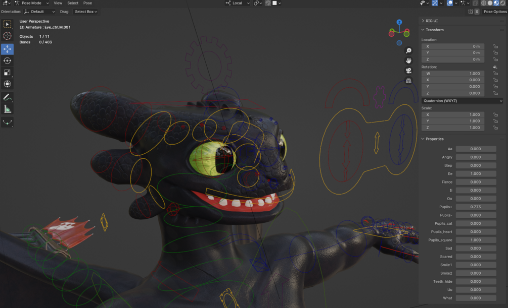
Task: Click the Z axis on navigation gizmo
Action: pos(399,22)
